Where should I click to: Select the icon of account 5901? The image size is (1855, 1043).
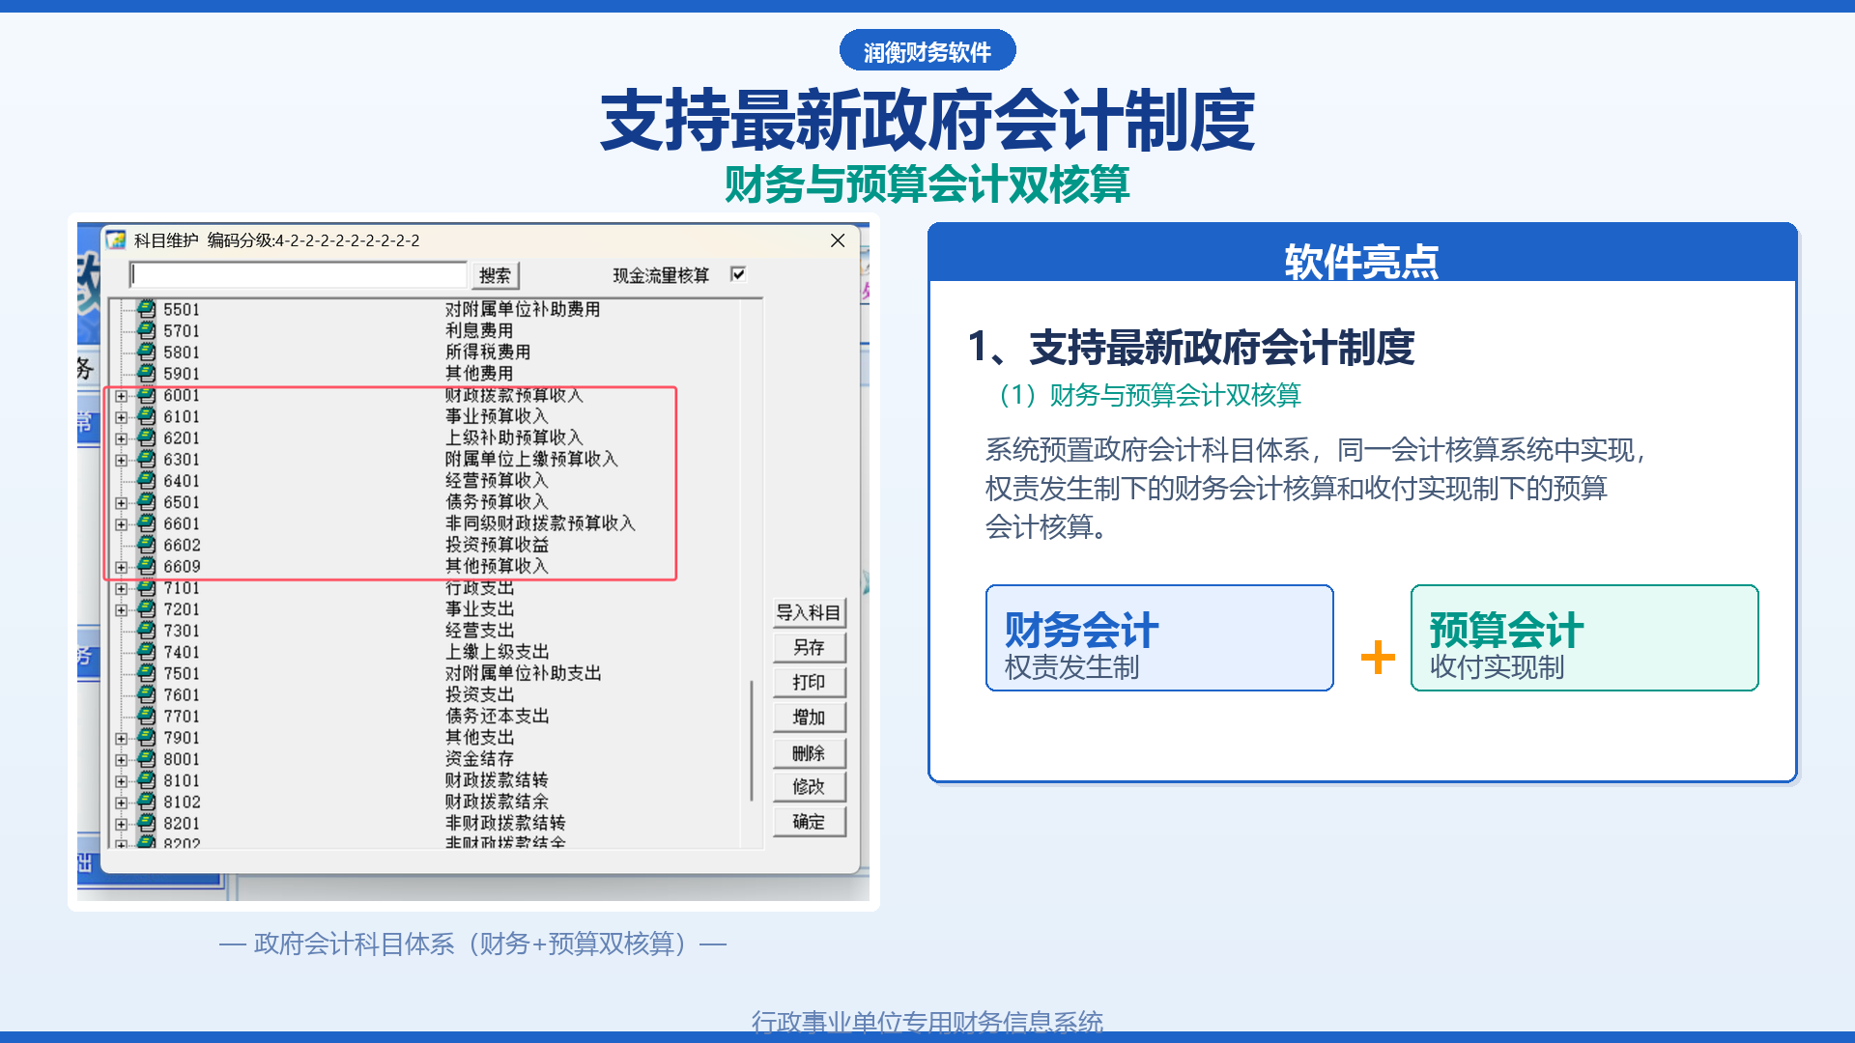click(x=146, y=373)
